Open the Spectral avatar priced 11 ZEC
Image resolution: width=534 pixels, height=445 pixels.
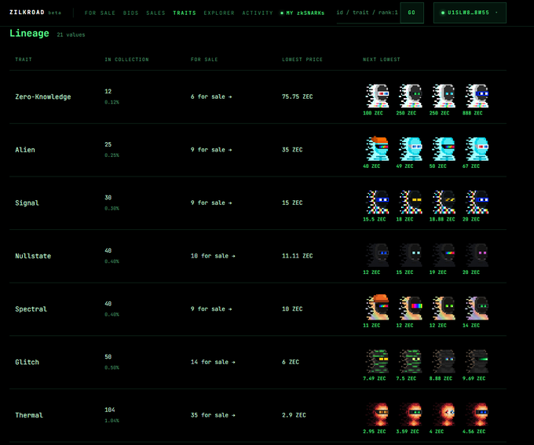(378, 308)
